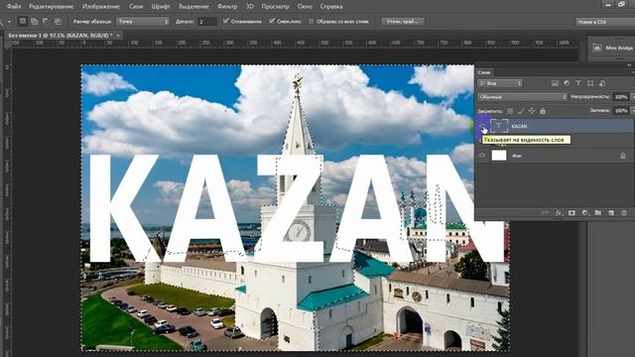Select the document tab Без имени-1
The image size is (635, 357).
pyautogui.click(x=61, y=36)
